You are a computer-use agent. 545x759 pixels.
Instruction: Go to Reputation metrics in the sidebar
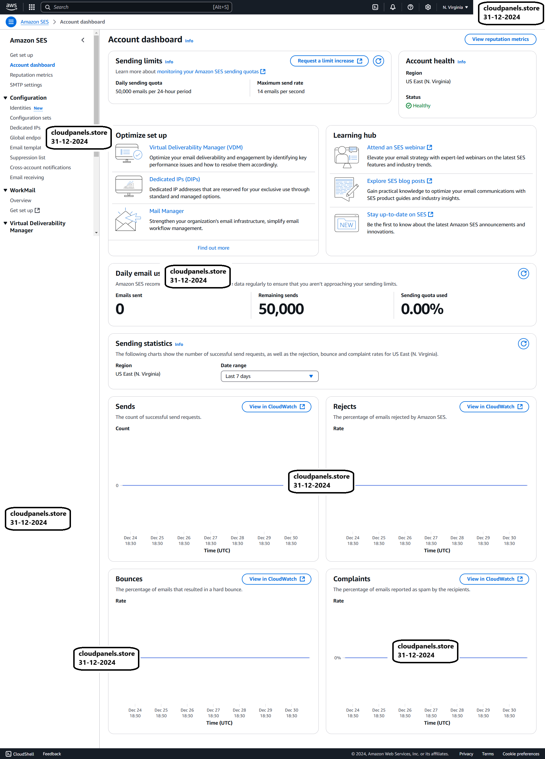pos(32,75)
